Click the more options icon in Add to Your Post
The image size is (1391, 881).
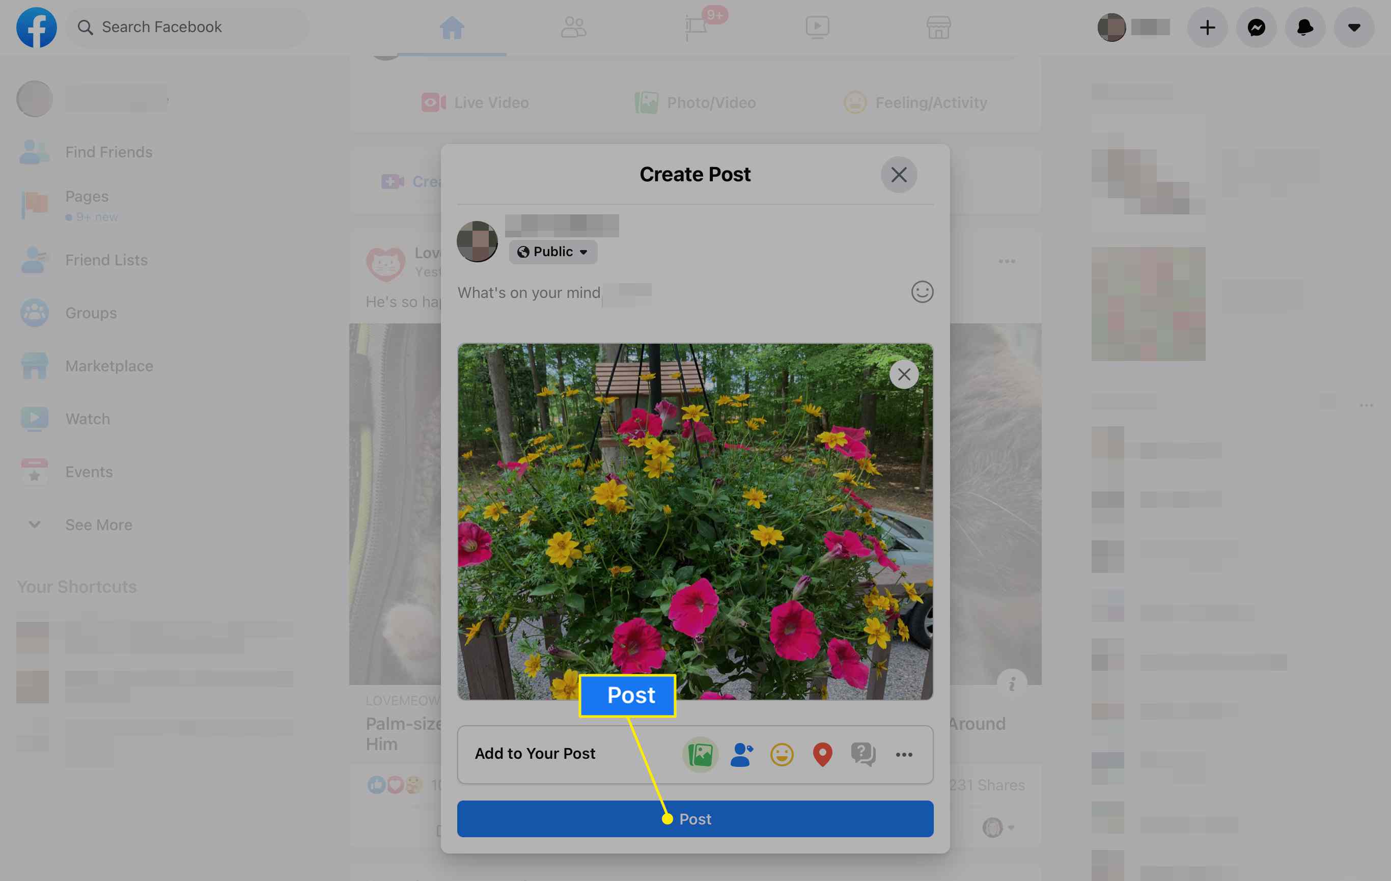(902, 754)
